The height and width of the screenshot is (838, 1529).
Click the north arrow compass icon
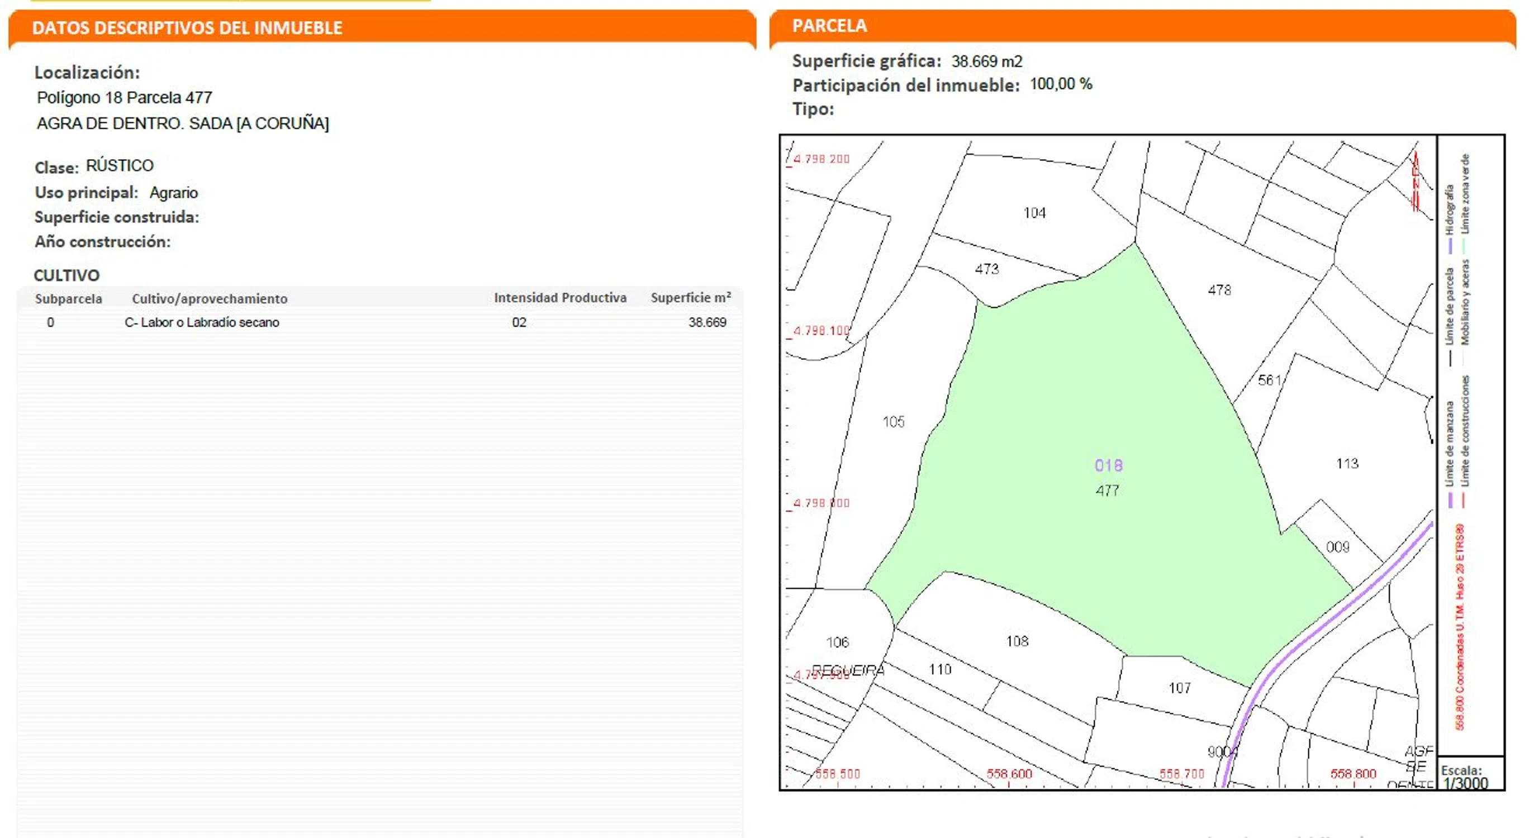(1415, 182)
